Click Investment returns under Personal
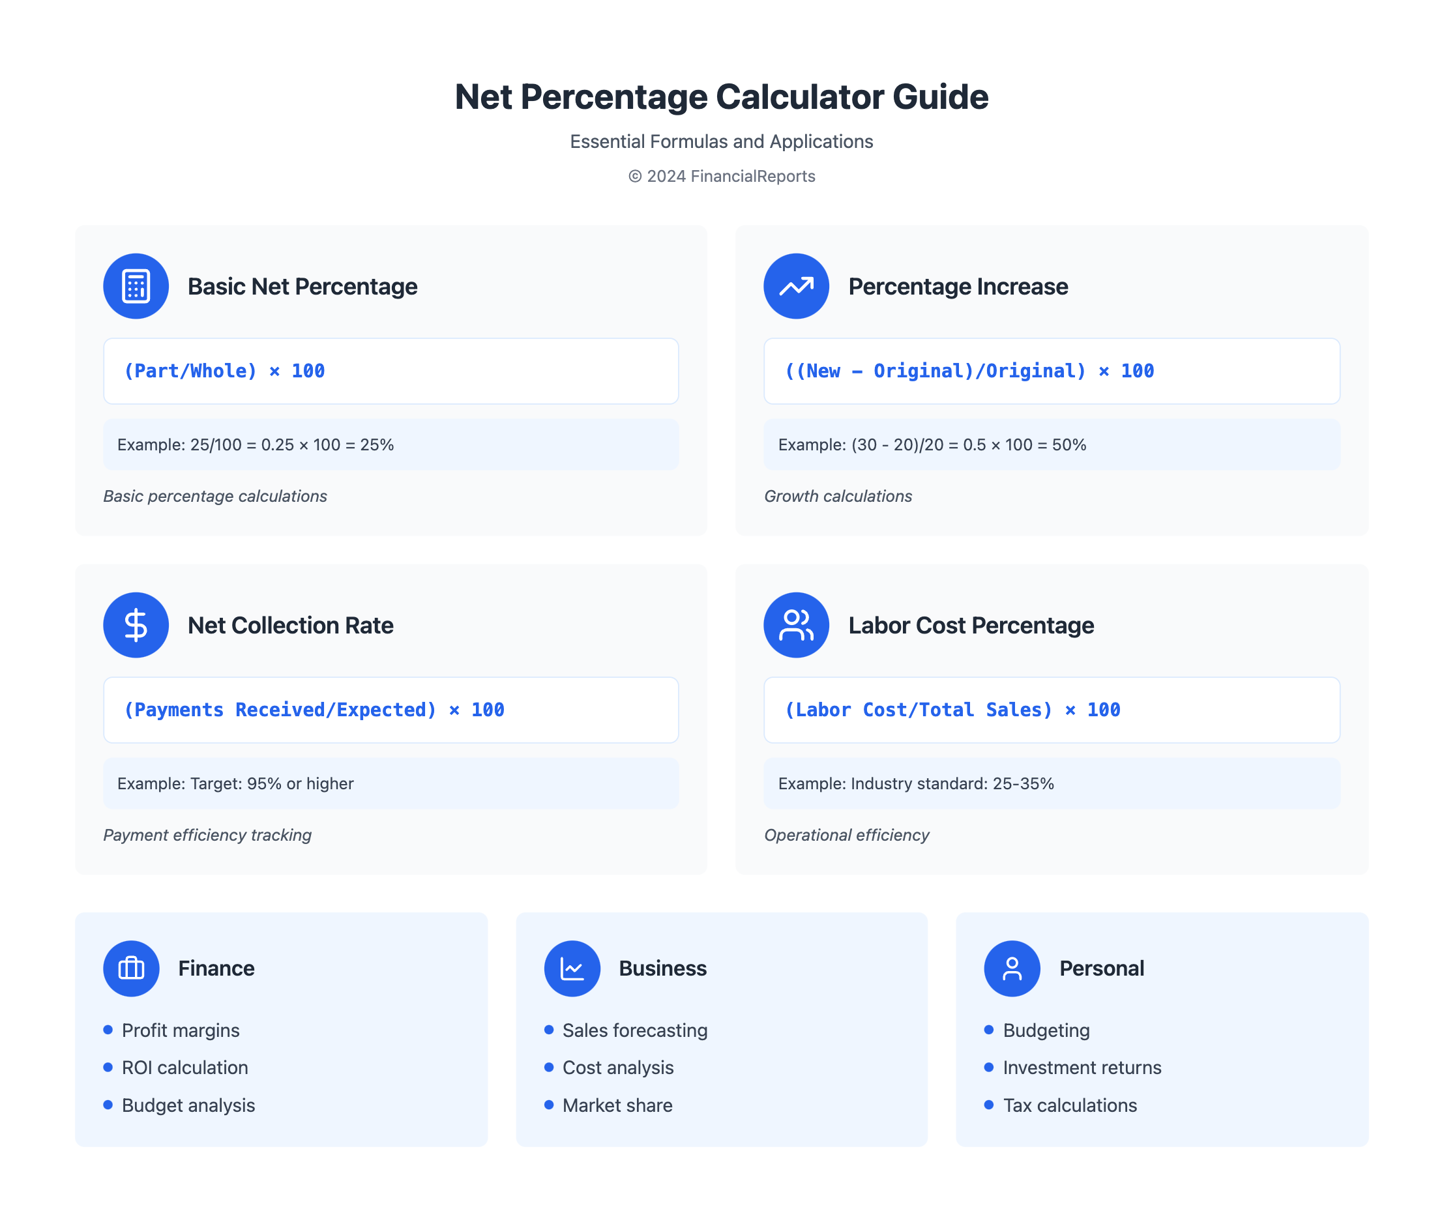 coord(1082,1068)
